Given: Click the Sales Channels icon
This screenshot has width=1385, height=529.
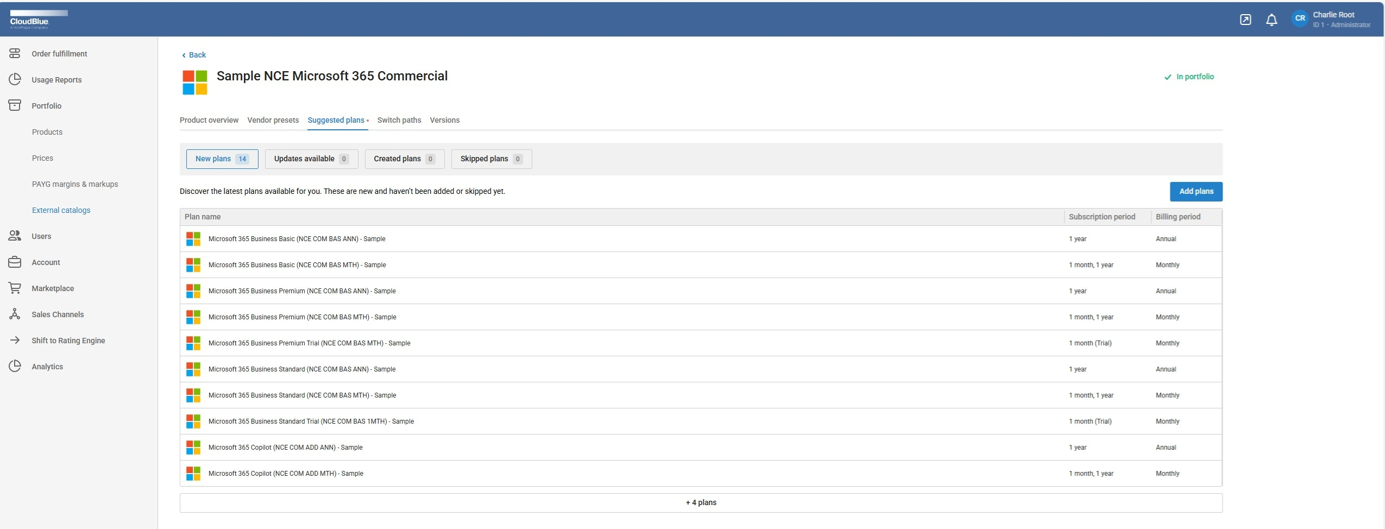Looking at the screenshot, I should (x=15, y=314).
